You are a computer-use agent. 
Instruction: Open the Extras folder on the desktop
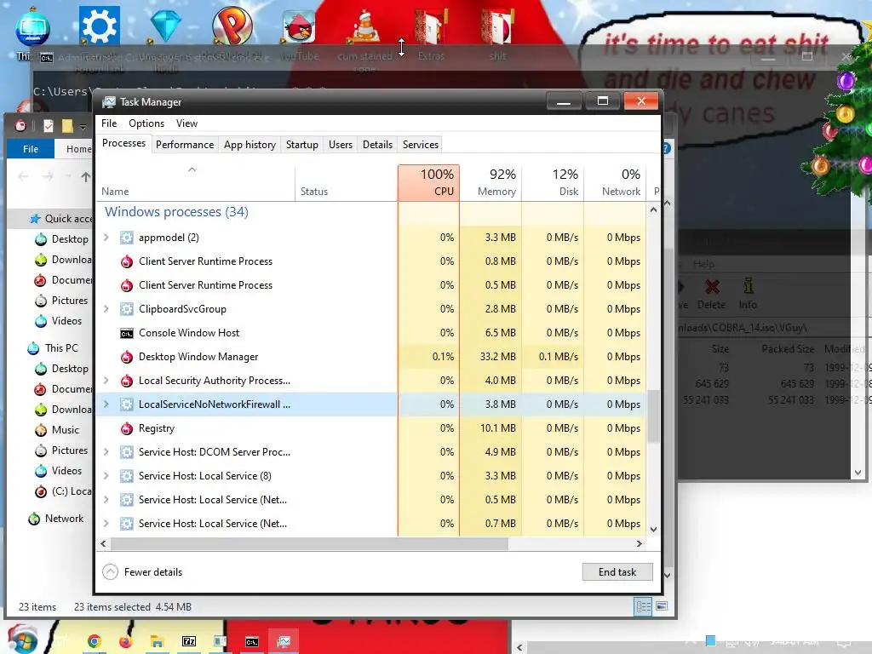tap(431, 28)
